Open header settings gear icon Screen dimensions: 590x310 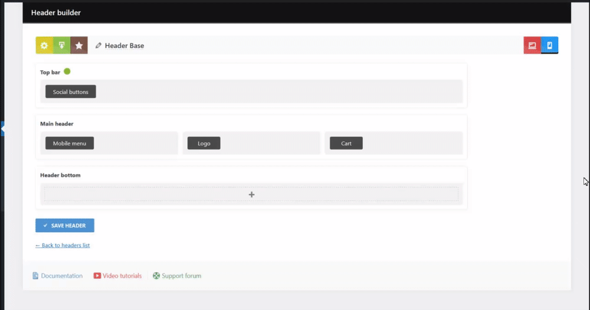tap(44, 45)
